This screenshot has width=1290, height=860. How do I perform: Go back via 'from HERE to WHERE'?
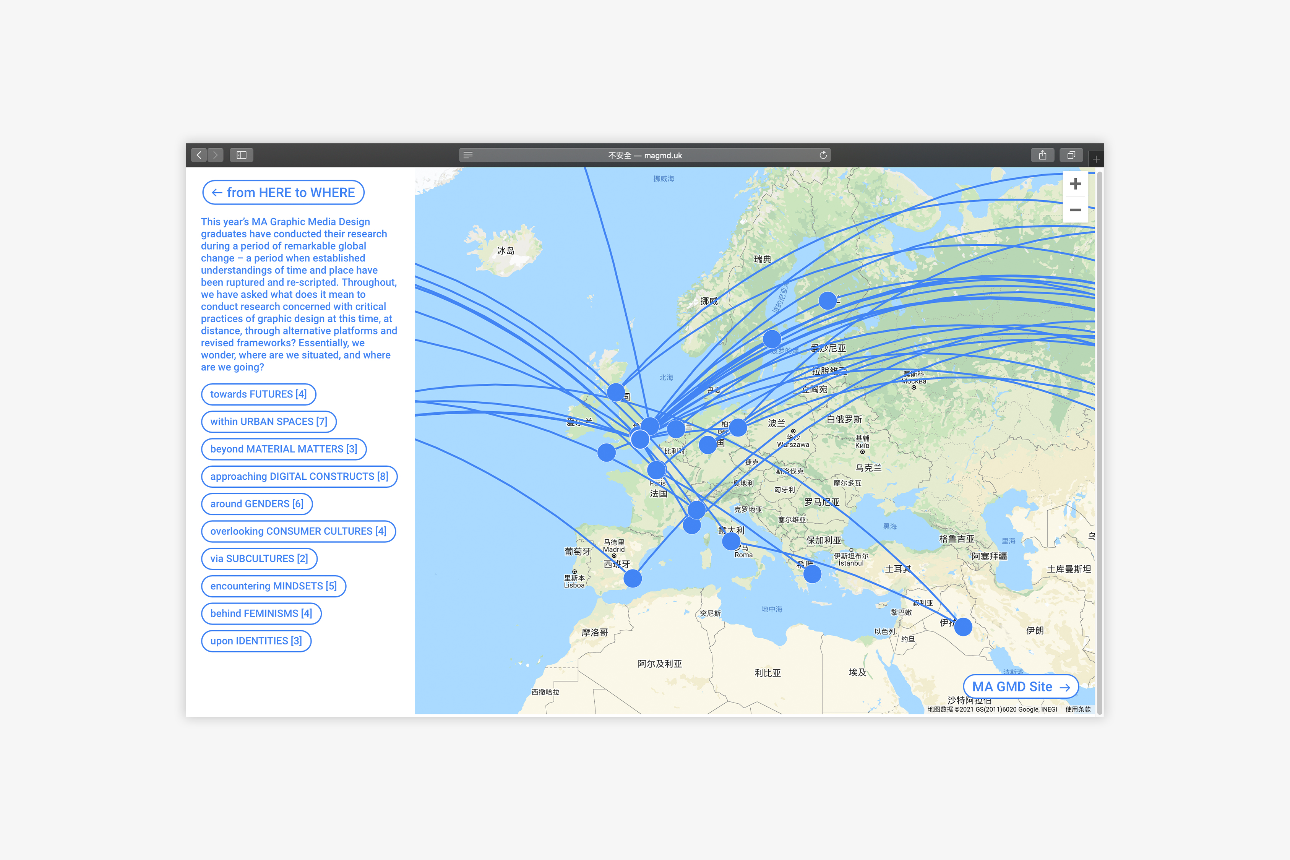pos(283,193)
